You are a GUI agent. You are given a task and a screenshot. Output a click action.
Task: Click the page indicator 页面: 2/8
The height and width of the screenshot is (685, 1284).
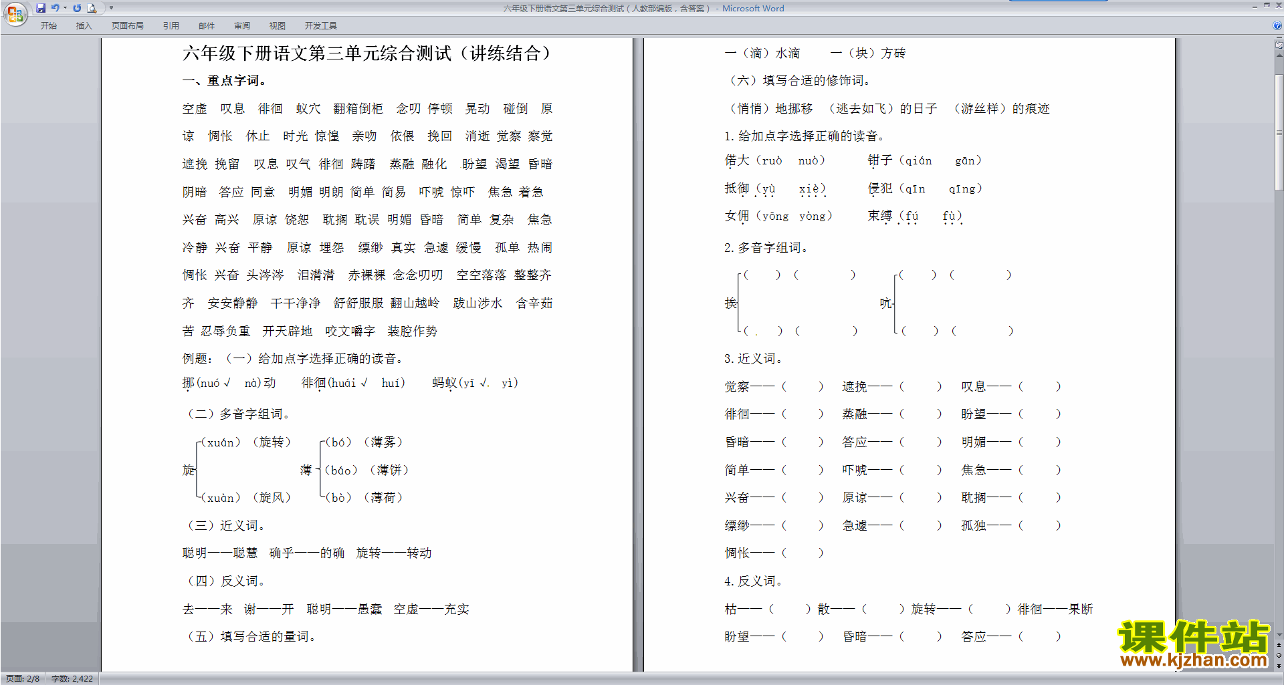23,678
